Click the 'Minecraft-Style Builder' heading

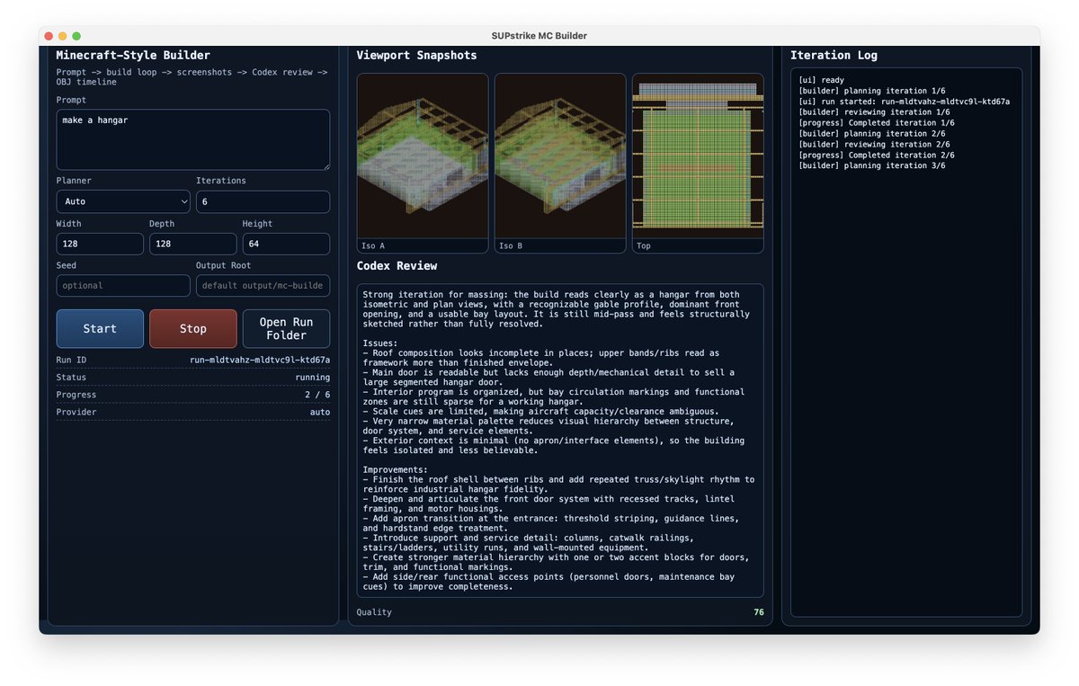tap(133, 55)
